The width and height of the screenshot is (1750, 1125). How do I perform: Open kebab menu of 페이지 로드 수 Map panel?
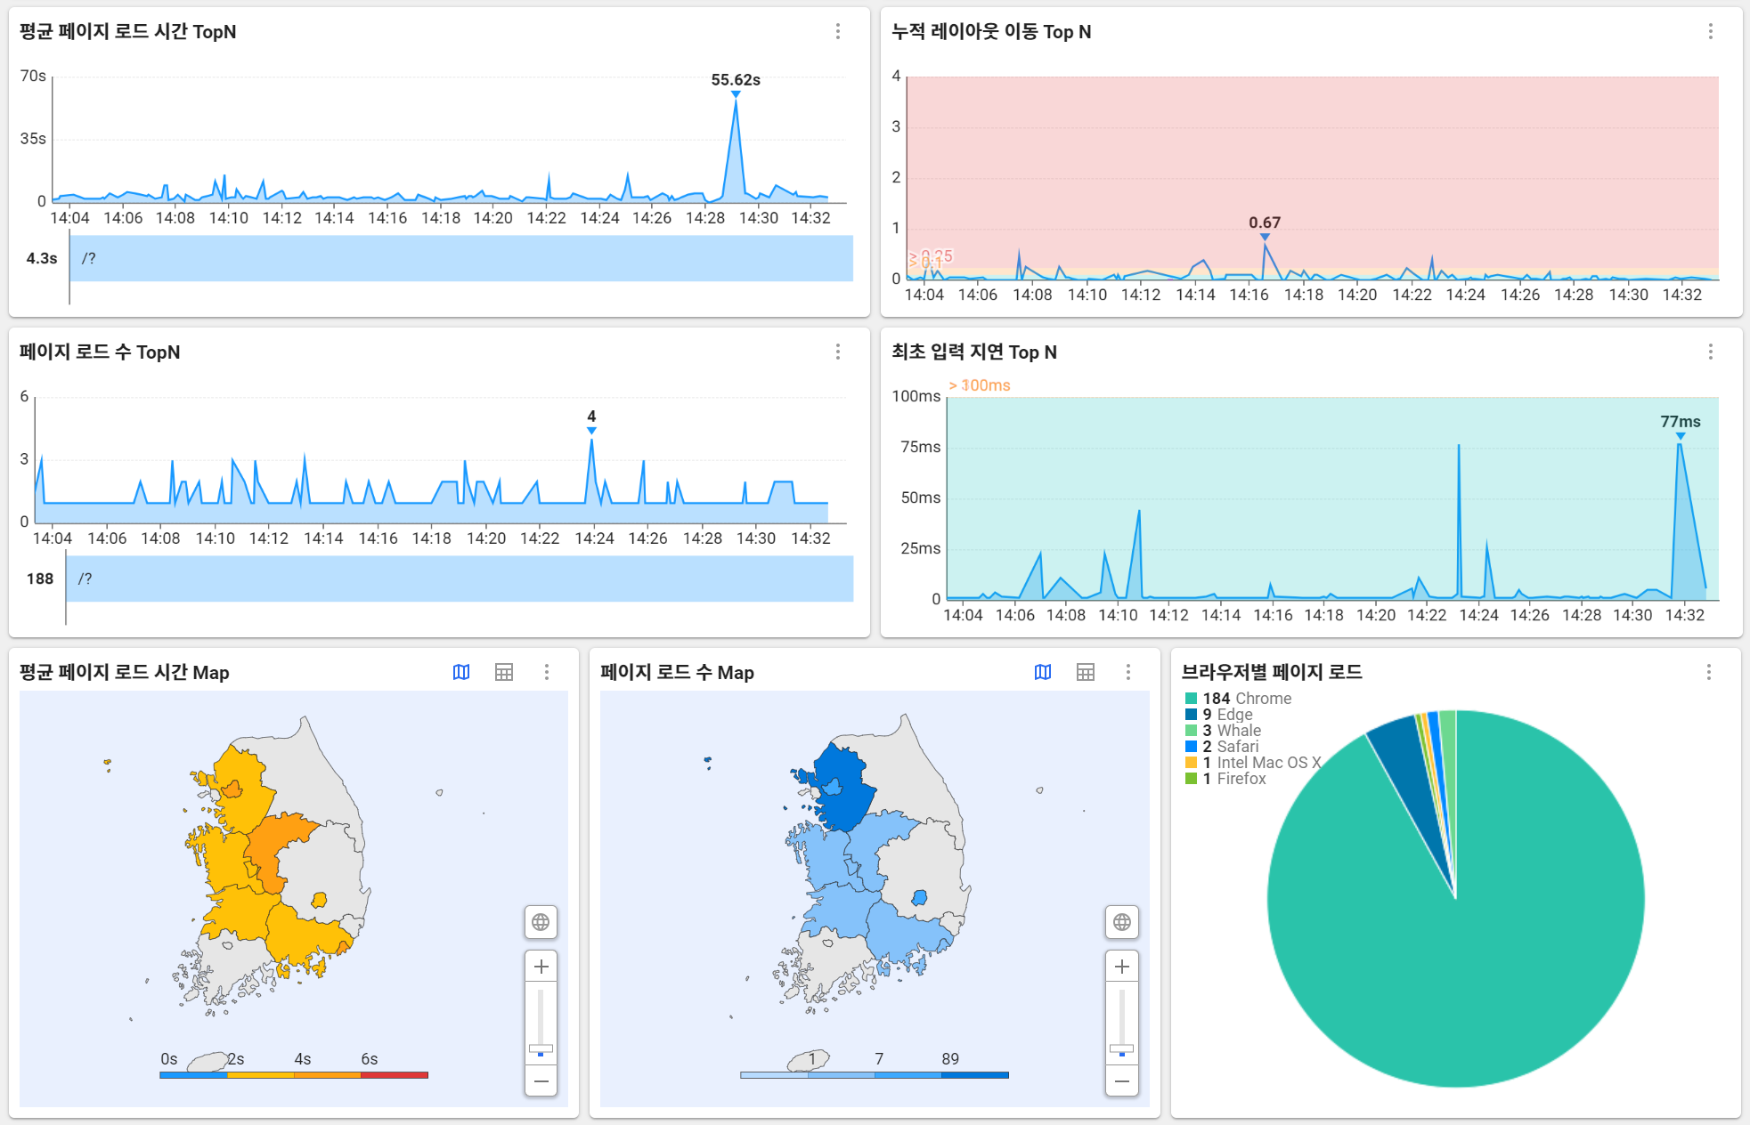click(1127, 672)
